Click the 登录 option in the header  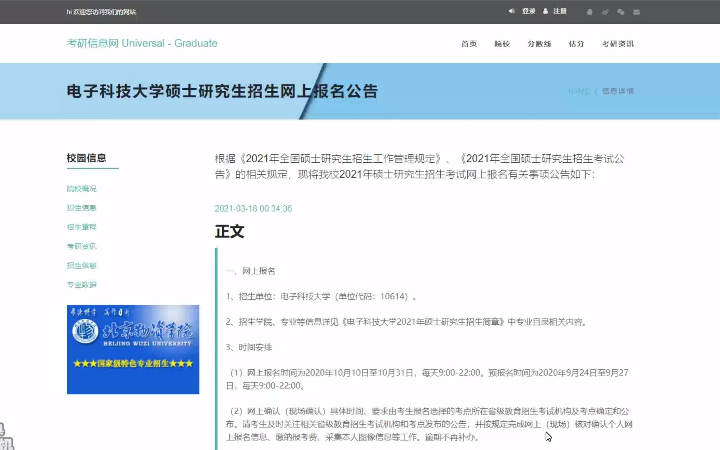[529, 11]
